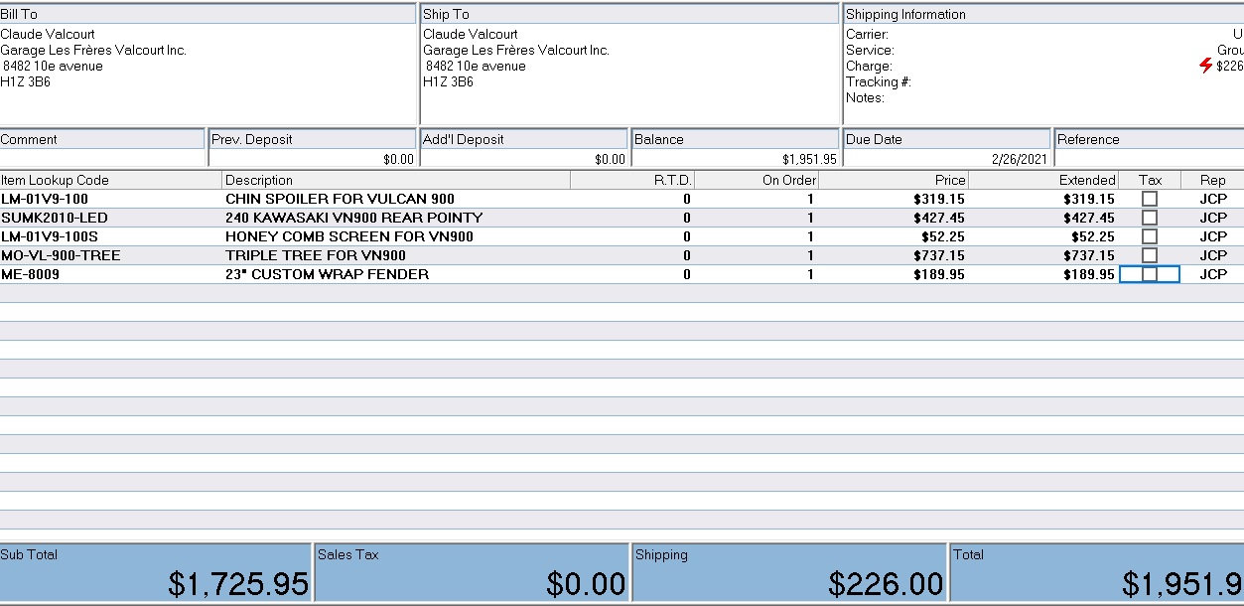1244x606 pixels.
Task: Click the Add'l Deposit value field
Action: 524,158
